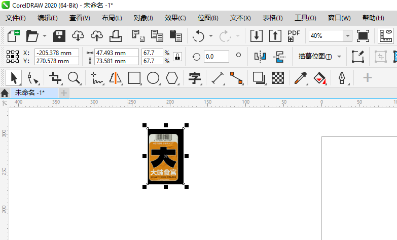397x240 pixels.
Task: Click the cloud download icon
Action: click(78, 36)
